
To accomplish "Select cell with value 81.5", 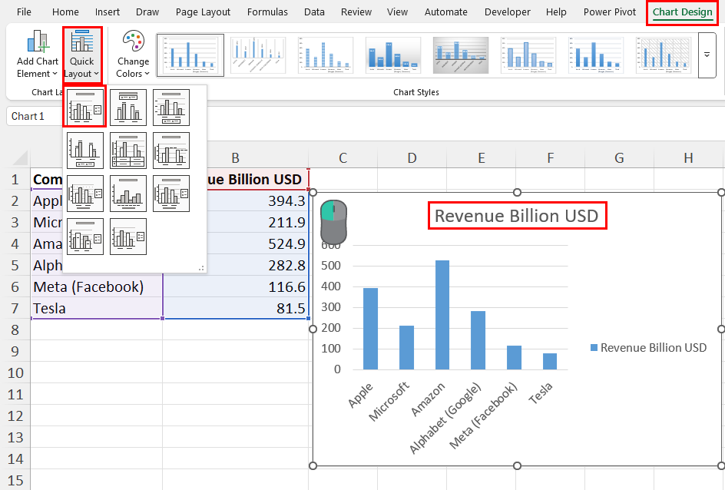I will 236,308.
